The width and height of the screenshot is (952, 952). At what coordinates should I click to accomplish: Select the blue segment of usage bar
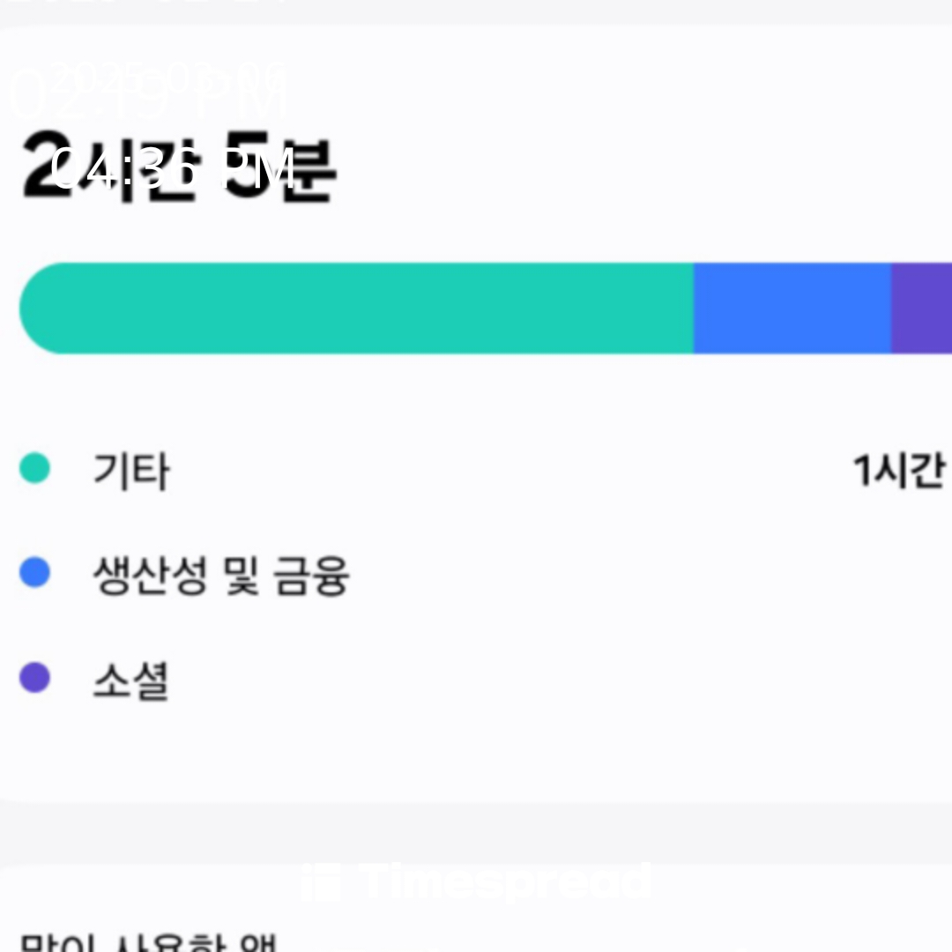792,309
